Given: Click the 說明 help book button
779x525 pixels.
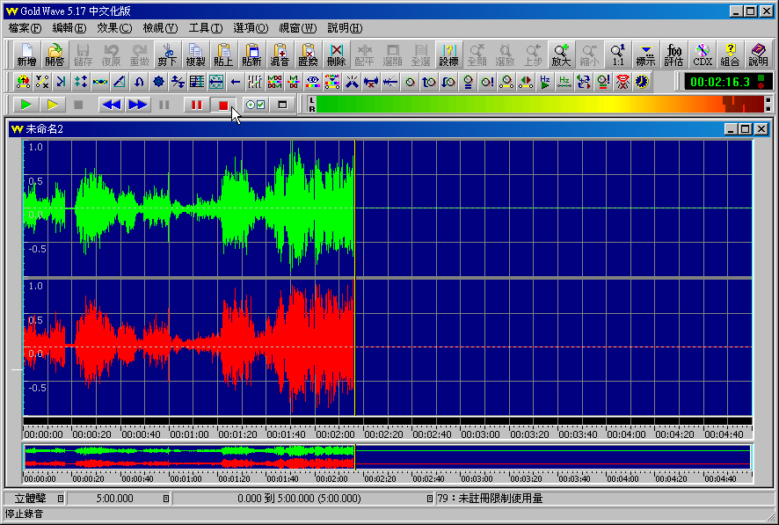Looking at the screenshot, I should [x=758, y=55].
